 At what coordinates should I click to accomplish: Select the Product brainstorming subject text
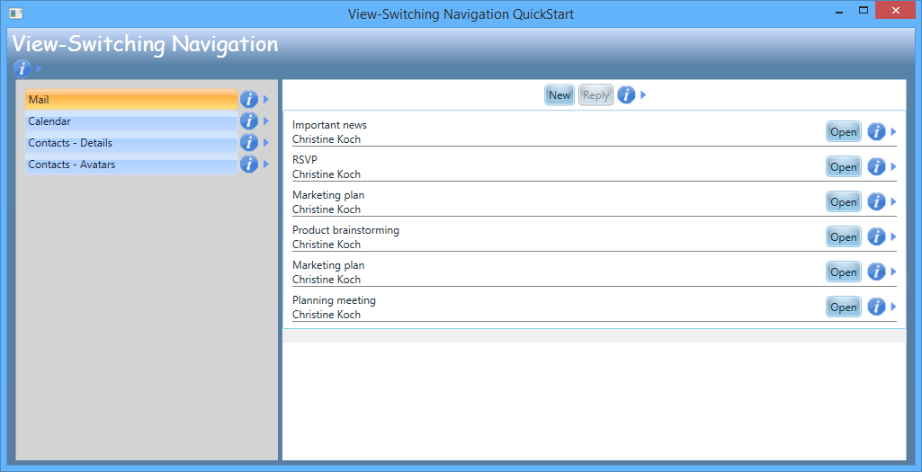pyautogui.click(x=345, y=230)
